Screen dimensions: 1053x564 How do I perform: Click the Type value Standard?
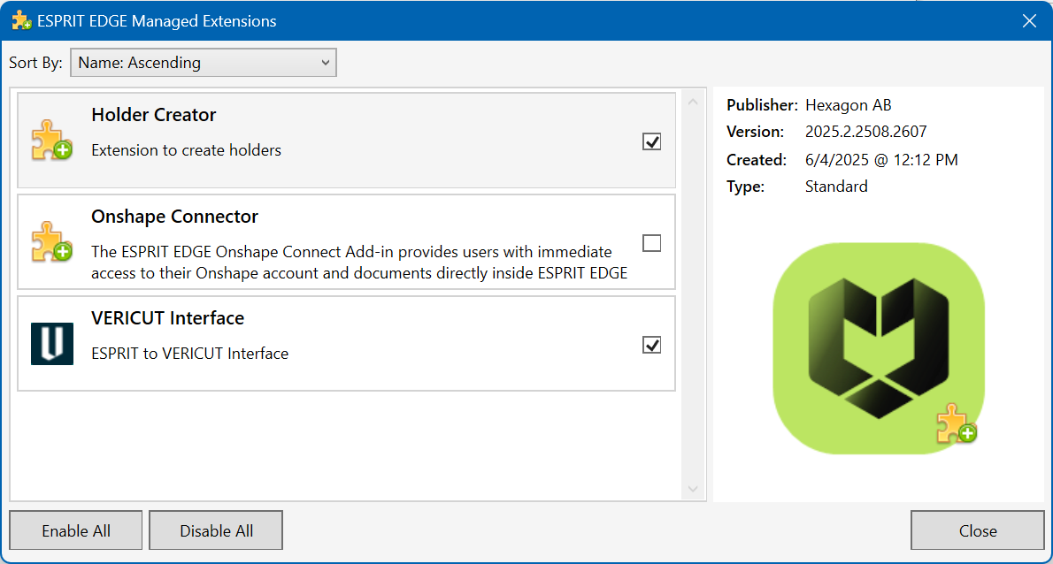click(x=836, y=187)
